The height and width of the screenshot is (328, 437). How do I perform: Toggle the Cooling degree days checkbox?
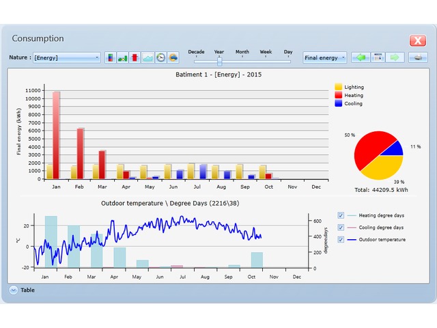tap(341, 228)
